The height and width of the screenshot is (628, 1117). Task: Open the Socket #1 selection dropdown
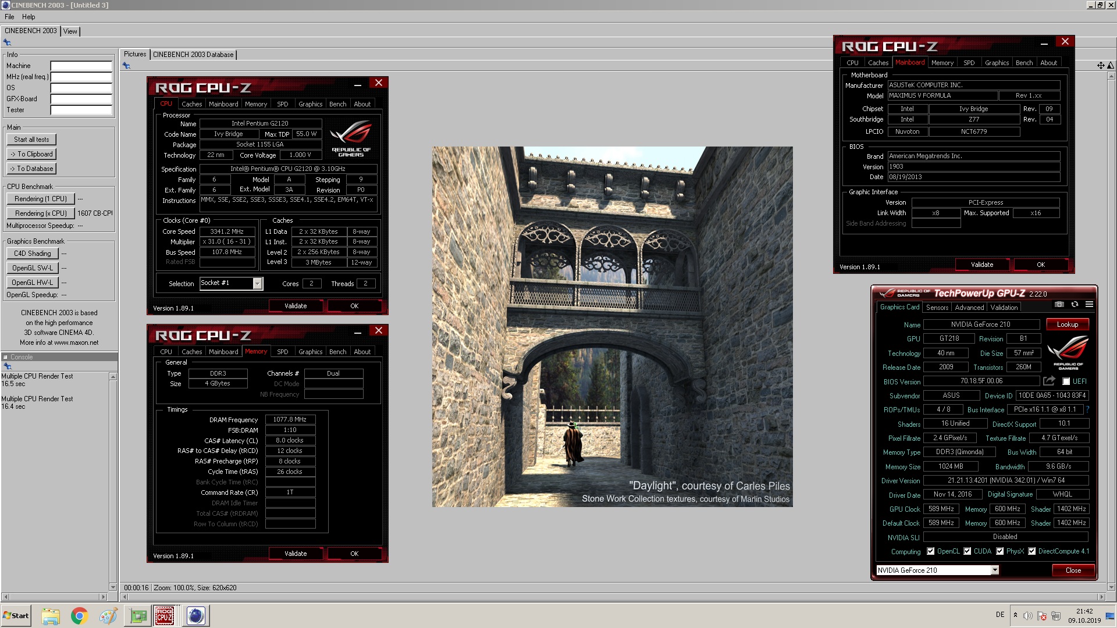pyautogui.click(x=257, y=283)
